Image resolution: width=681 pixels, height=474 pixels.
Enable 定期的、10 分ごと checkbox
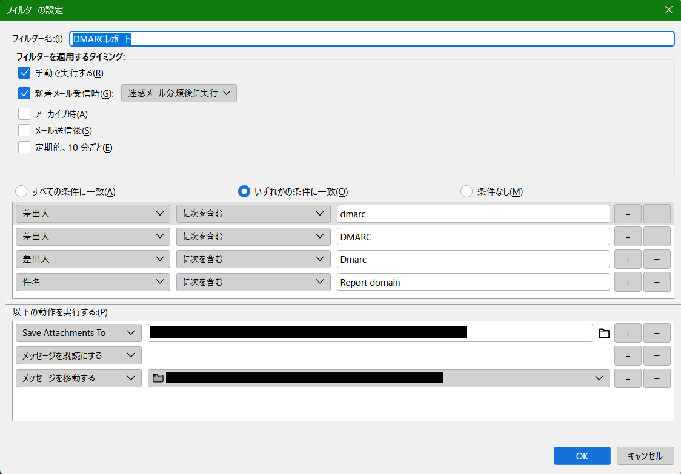click(24, 147)
